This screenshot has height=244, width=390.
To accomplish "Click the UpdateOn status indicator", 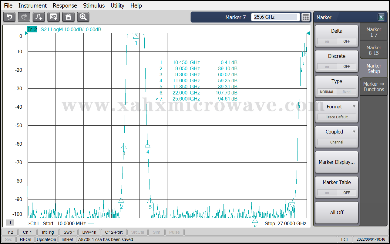I will 46,239.
